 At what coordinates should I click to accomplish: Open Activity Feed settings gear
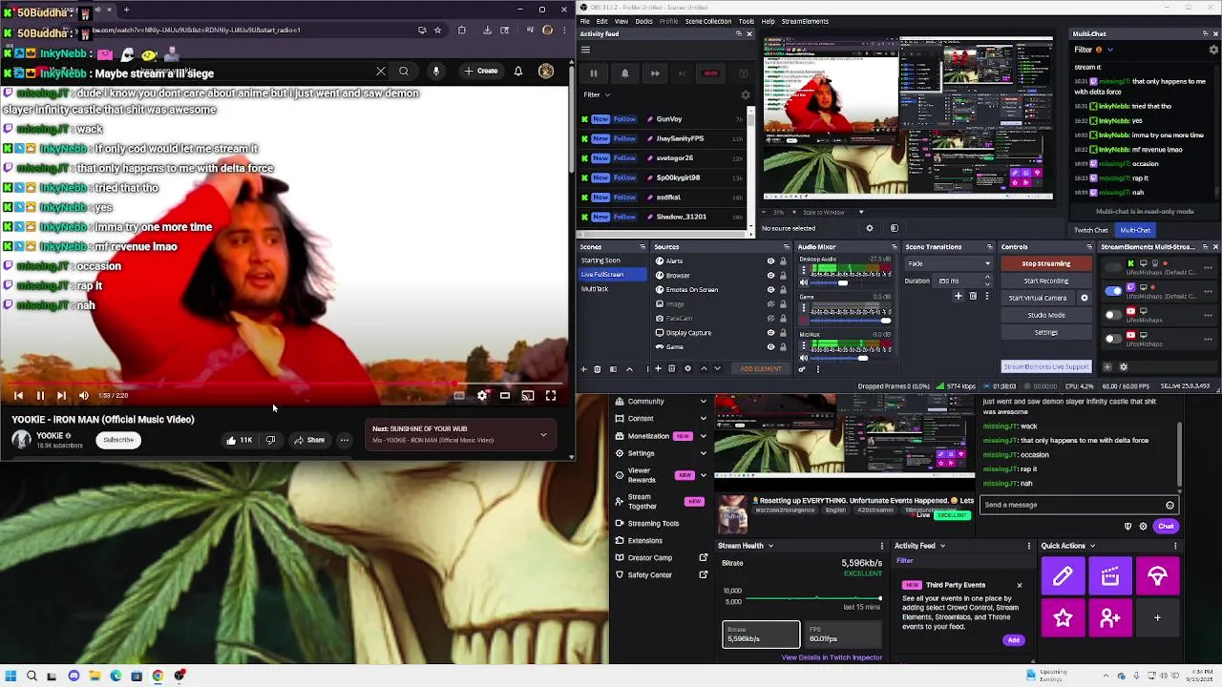[746, 94]
